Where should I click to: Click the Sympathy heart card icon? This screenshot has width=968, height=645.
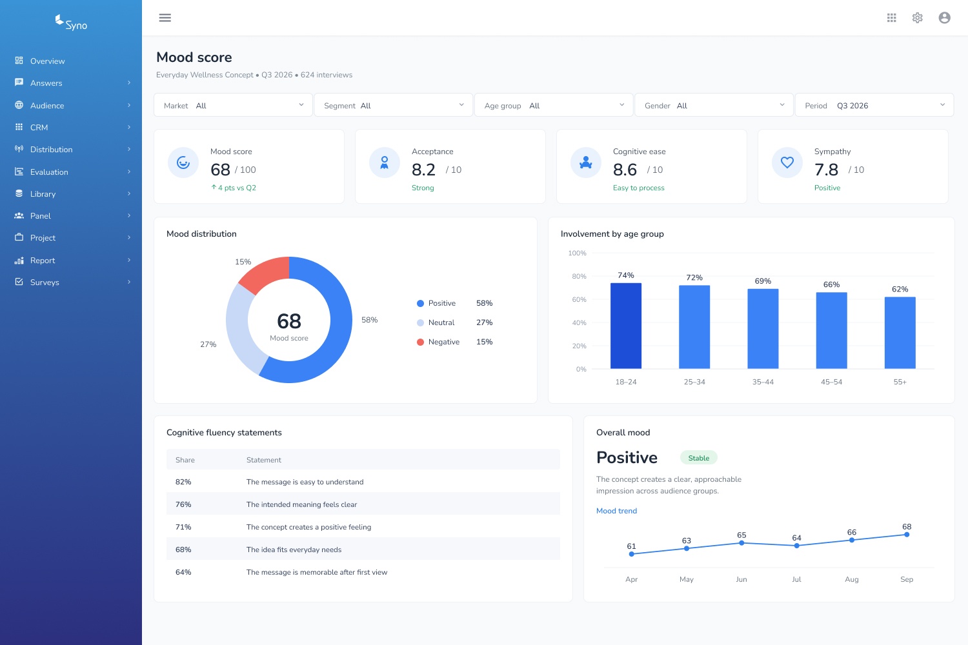[787, 163]
